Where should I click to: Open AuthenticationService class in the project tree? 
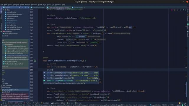(x=14, y=14)
